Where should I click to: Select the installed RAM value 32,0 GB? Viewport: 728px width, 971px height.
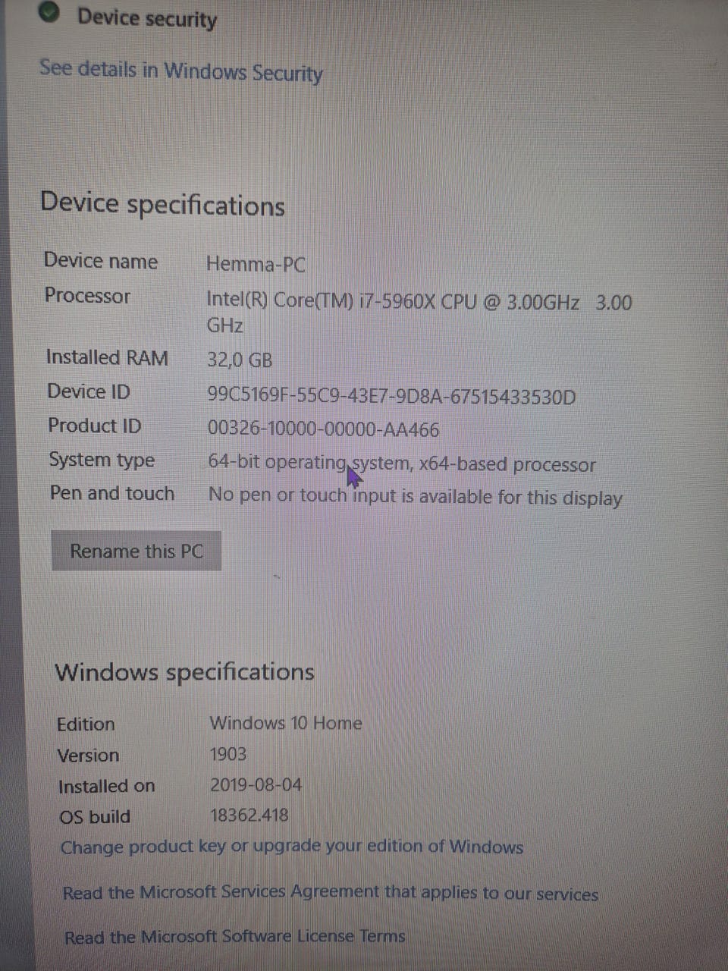click(x=240, y=360)
